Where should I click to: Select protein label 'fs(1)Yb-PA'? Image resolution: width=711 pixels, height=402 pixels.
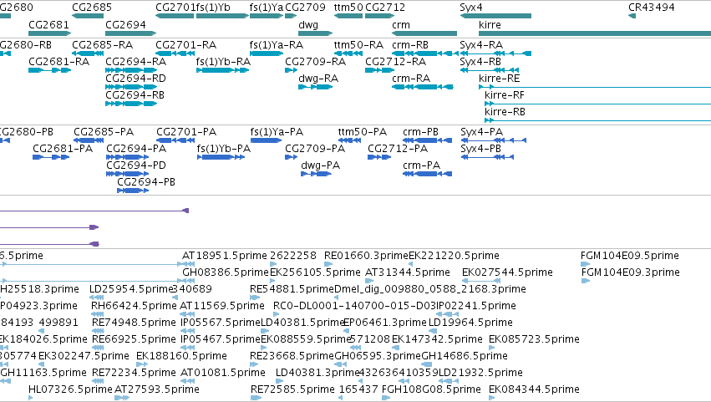[224, 149]
